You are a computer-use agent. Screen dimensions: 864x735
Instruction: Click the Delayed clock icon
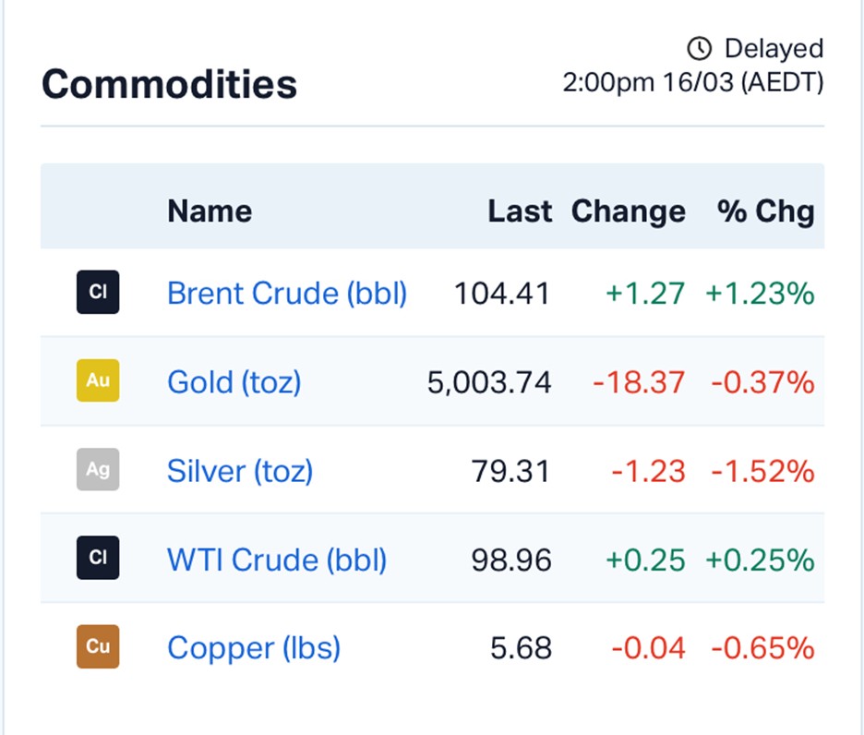point(701,48)
